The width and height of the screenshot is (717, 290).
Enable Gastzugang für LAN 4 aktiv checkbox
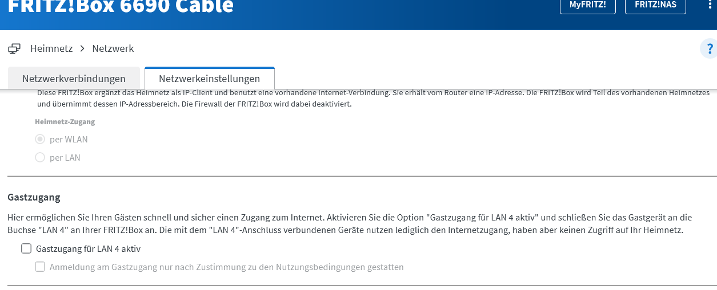pos(26,248)
